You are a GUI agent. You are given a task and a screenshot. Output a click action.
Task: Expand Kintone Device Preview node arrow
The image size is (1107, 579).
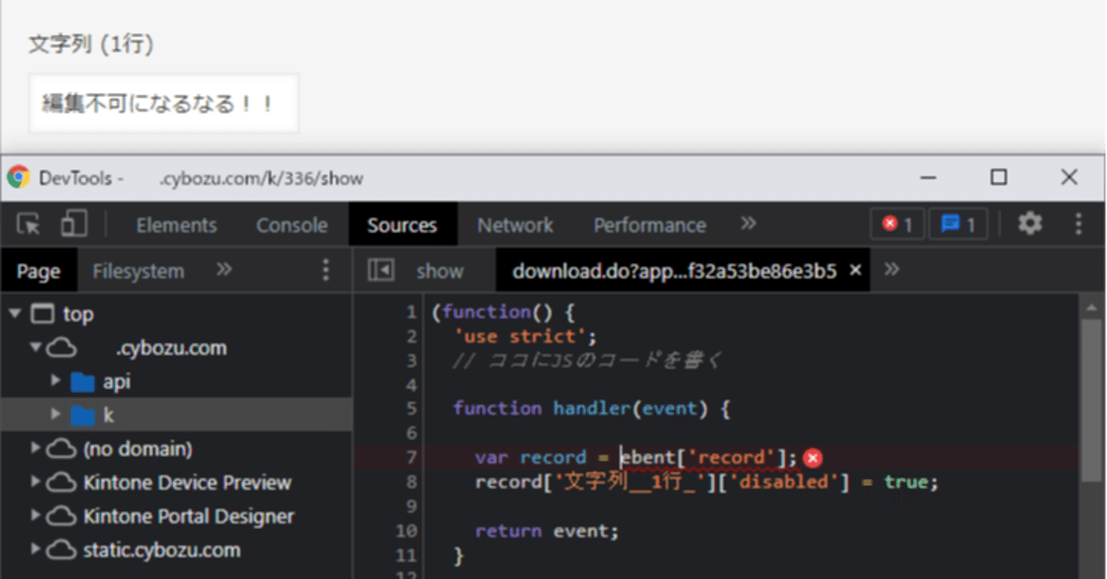point(35,482)
